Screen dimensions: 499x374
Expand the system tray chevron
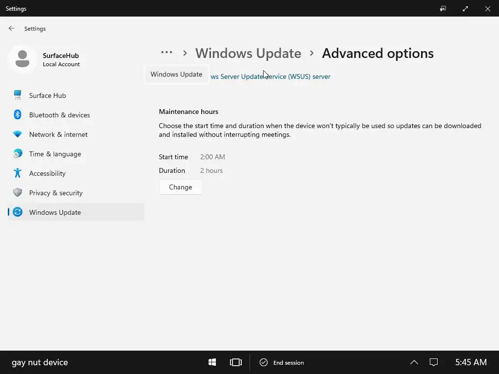(414, 362)
